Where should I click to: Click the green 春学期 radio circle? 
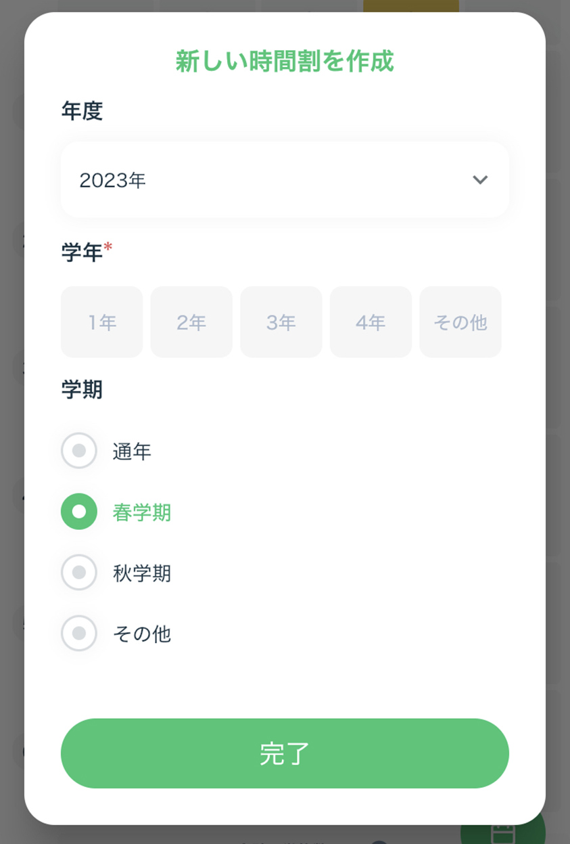click(x=79, y=512)
